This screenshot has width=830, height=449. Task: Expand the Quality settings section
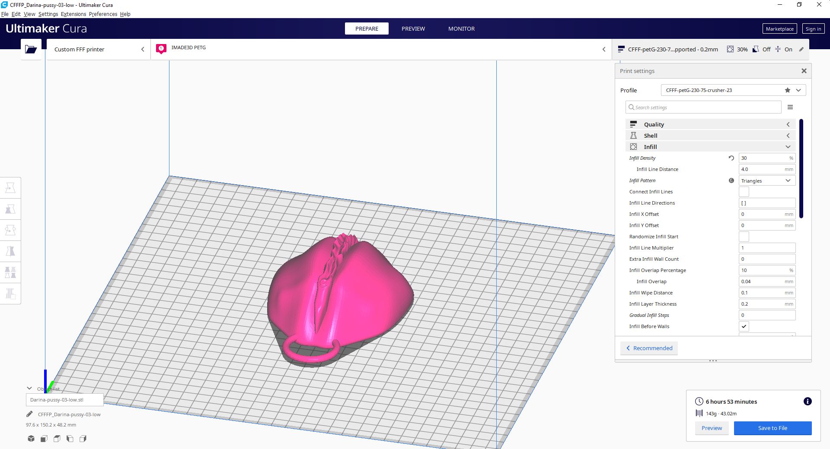click(x=710, y=124)
